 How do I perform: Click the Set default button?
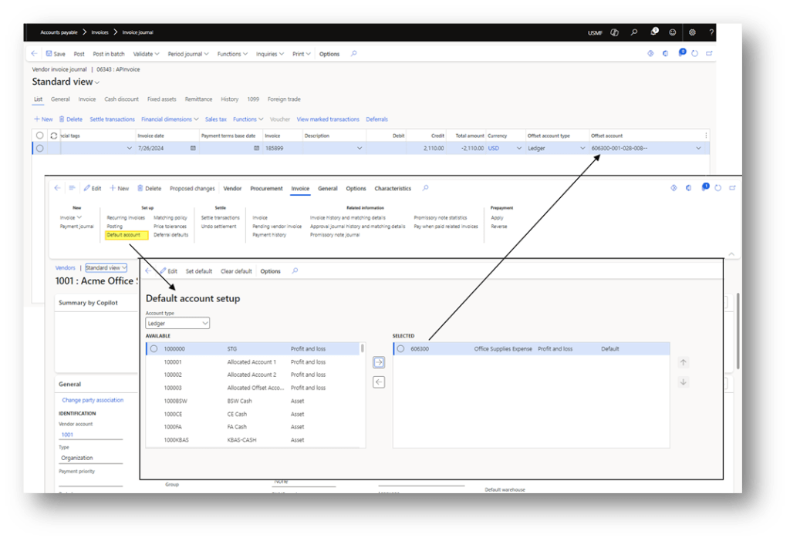[199, 271]
